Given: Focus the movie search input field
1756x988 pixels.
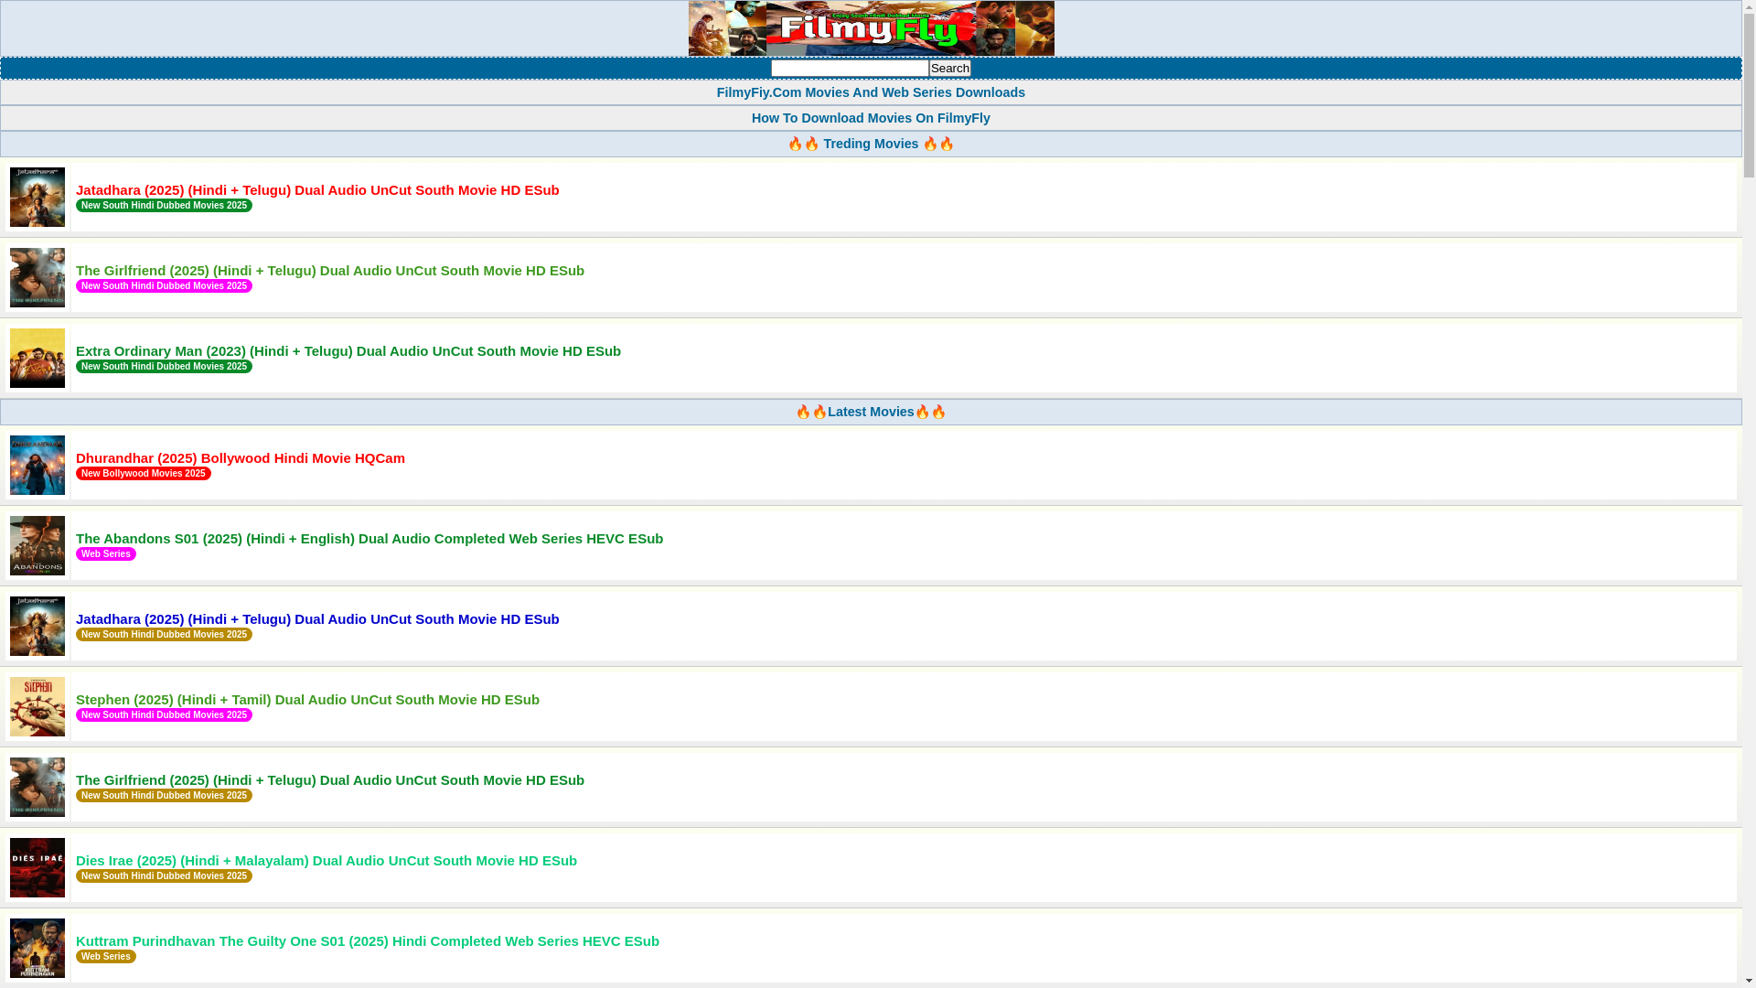Looking at the screenshot, I should tap(850, 68).
